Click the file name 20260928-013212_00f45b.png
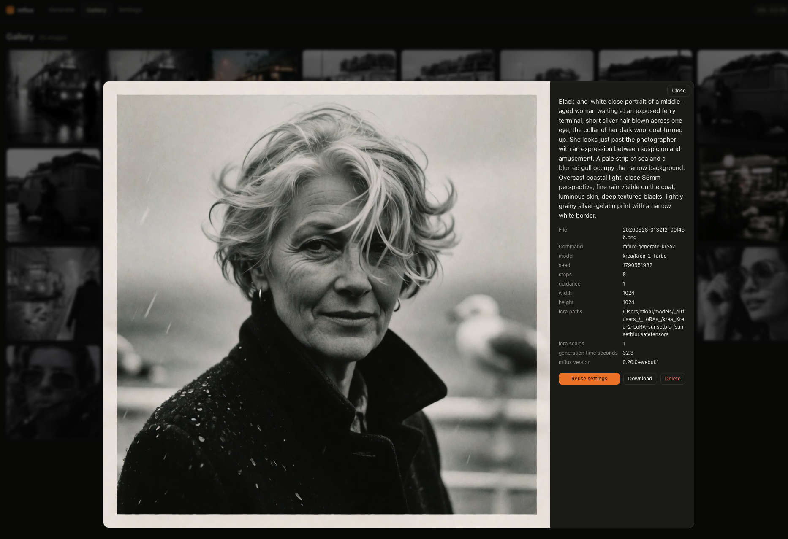788x539 pixels. coord(653,234)
